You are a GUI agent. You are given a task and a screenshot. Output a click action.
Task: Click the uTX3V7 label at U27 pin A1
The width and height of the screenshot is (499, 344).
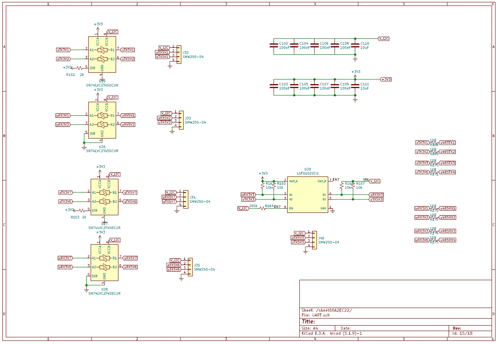point(66,193)
